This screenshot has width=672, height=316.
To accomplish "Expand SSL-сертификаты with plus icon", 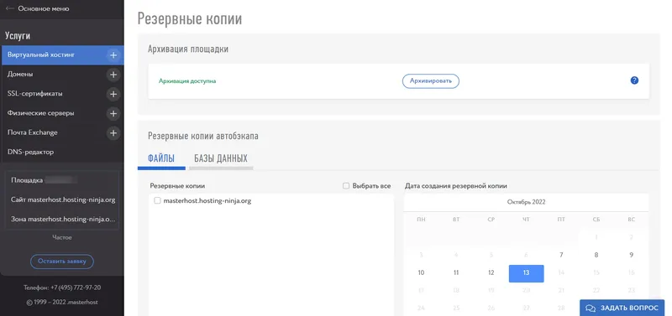I will [113, 94].
